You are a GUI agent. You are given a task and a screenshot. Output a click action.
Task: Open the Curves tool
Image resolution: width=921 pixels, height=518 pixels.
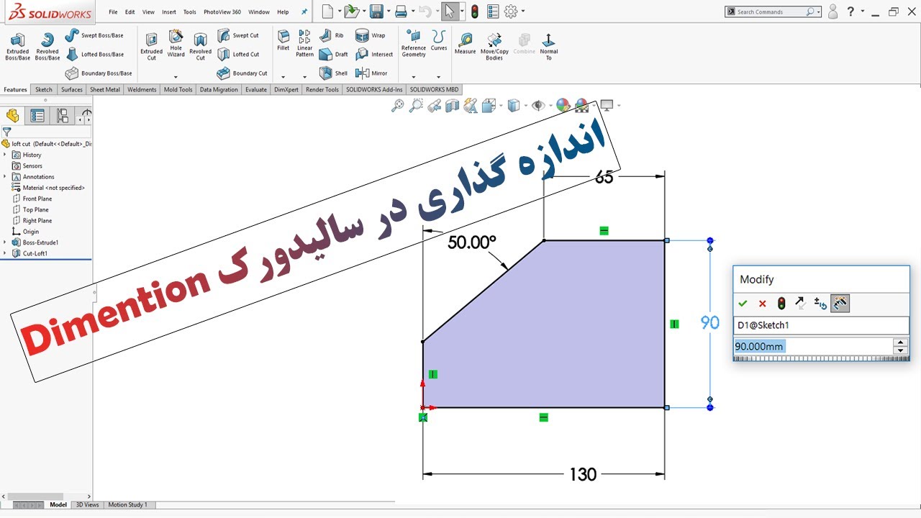point(439,41)
